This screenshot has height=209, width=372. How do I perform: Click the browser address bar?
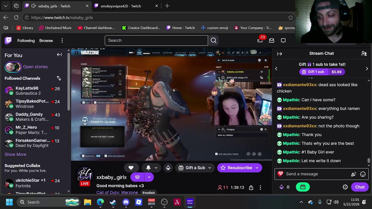click(159, 17)
